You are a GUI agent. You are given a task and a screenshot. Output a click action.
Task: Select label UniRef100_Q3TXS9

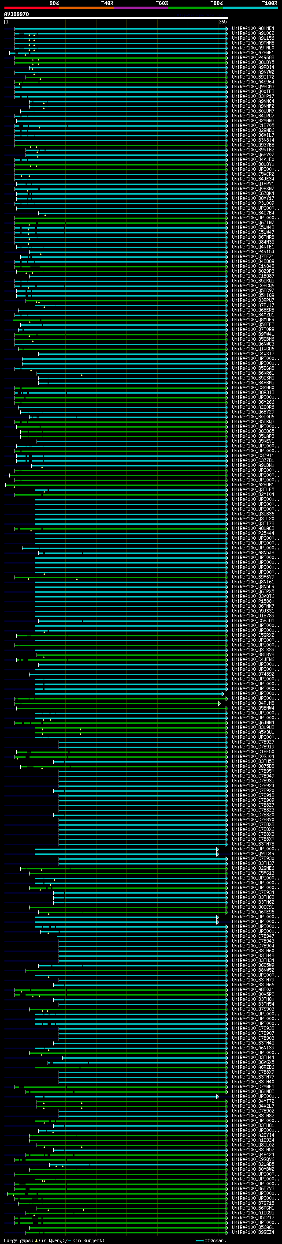click(x=252, y=650)
